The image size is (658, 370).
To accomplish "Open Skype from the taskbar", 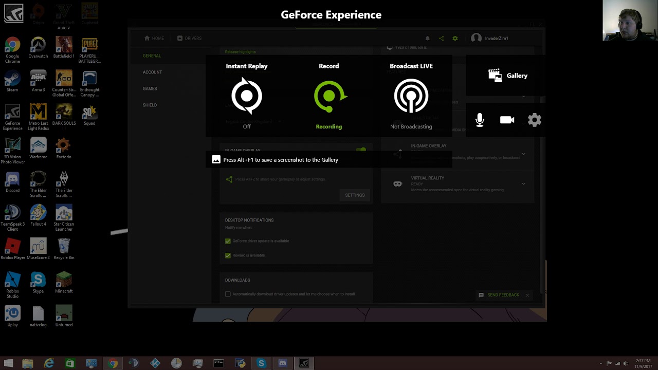I will coord(261,363).
